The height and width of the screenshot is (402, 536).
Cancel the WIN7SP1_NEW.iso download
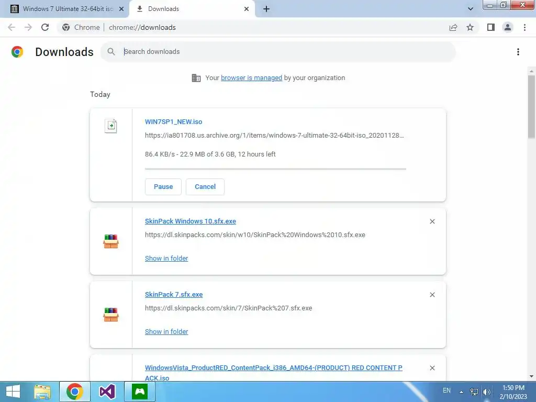[x=205, y=187]
